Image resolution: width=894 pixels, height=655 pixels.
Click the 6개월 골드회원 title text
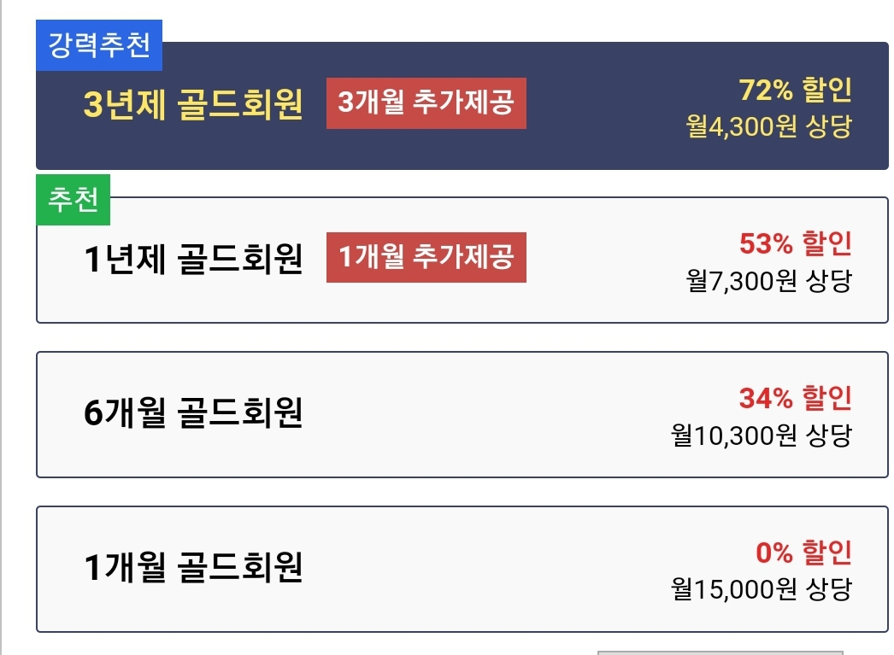[x=193, y=414]
